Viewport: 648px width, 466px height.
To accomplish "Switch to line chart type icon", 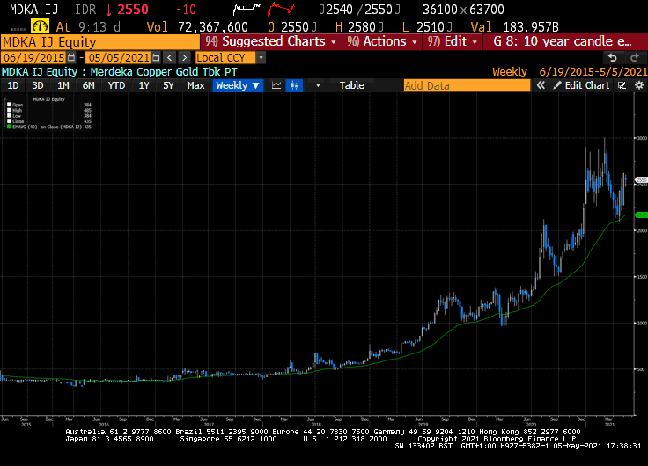I will click(x=276, y=85).
